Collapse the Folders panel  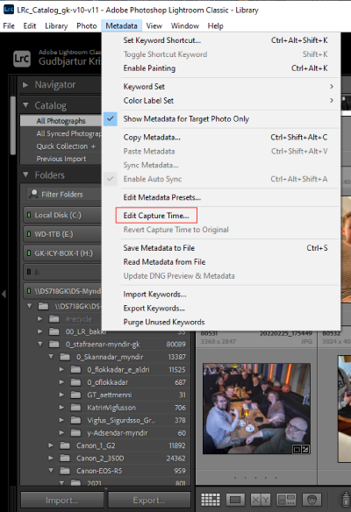click(25, 175)
